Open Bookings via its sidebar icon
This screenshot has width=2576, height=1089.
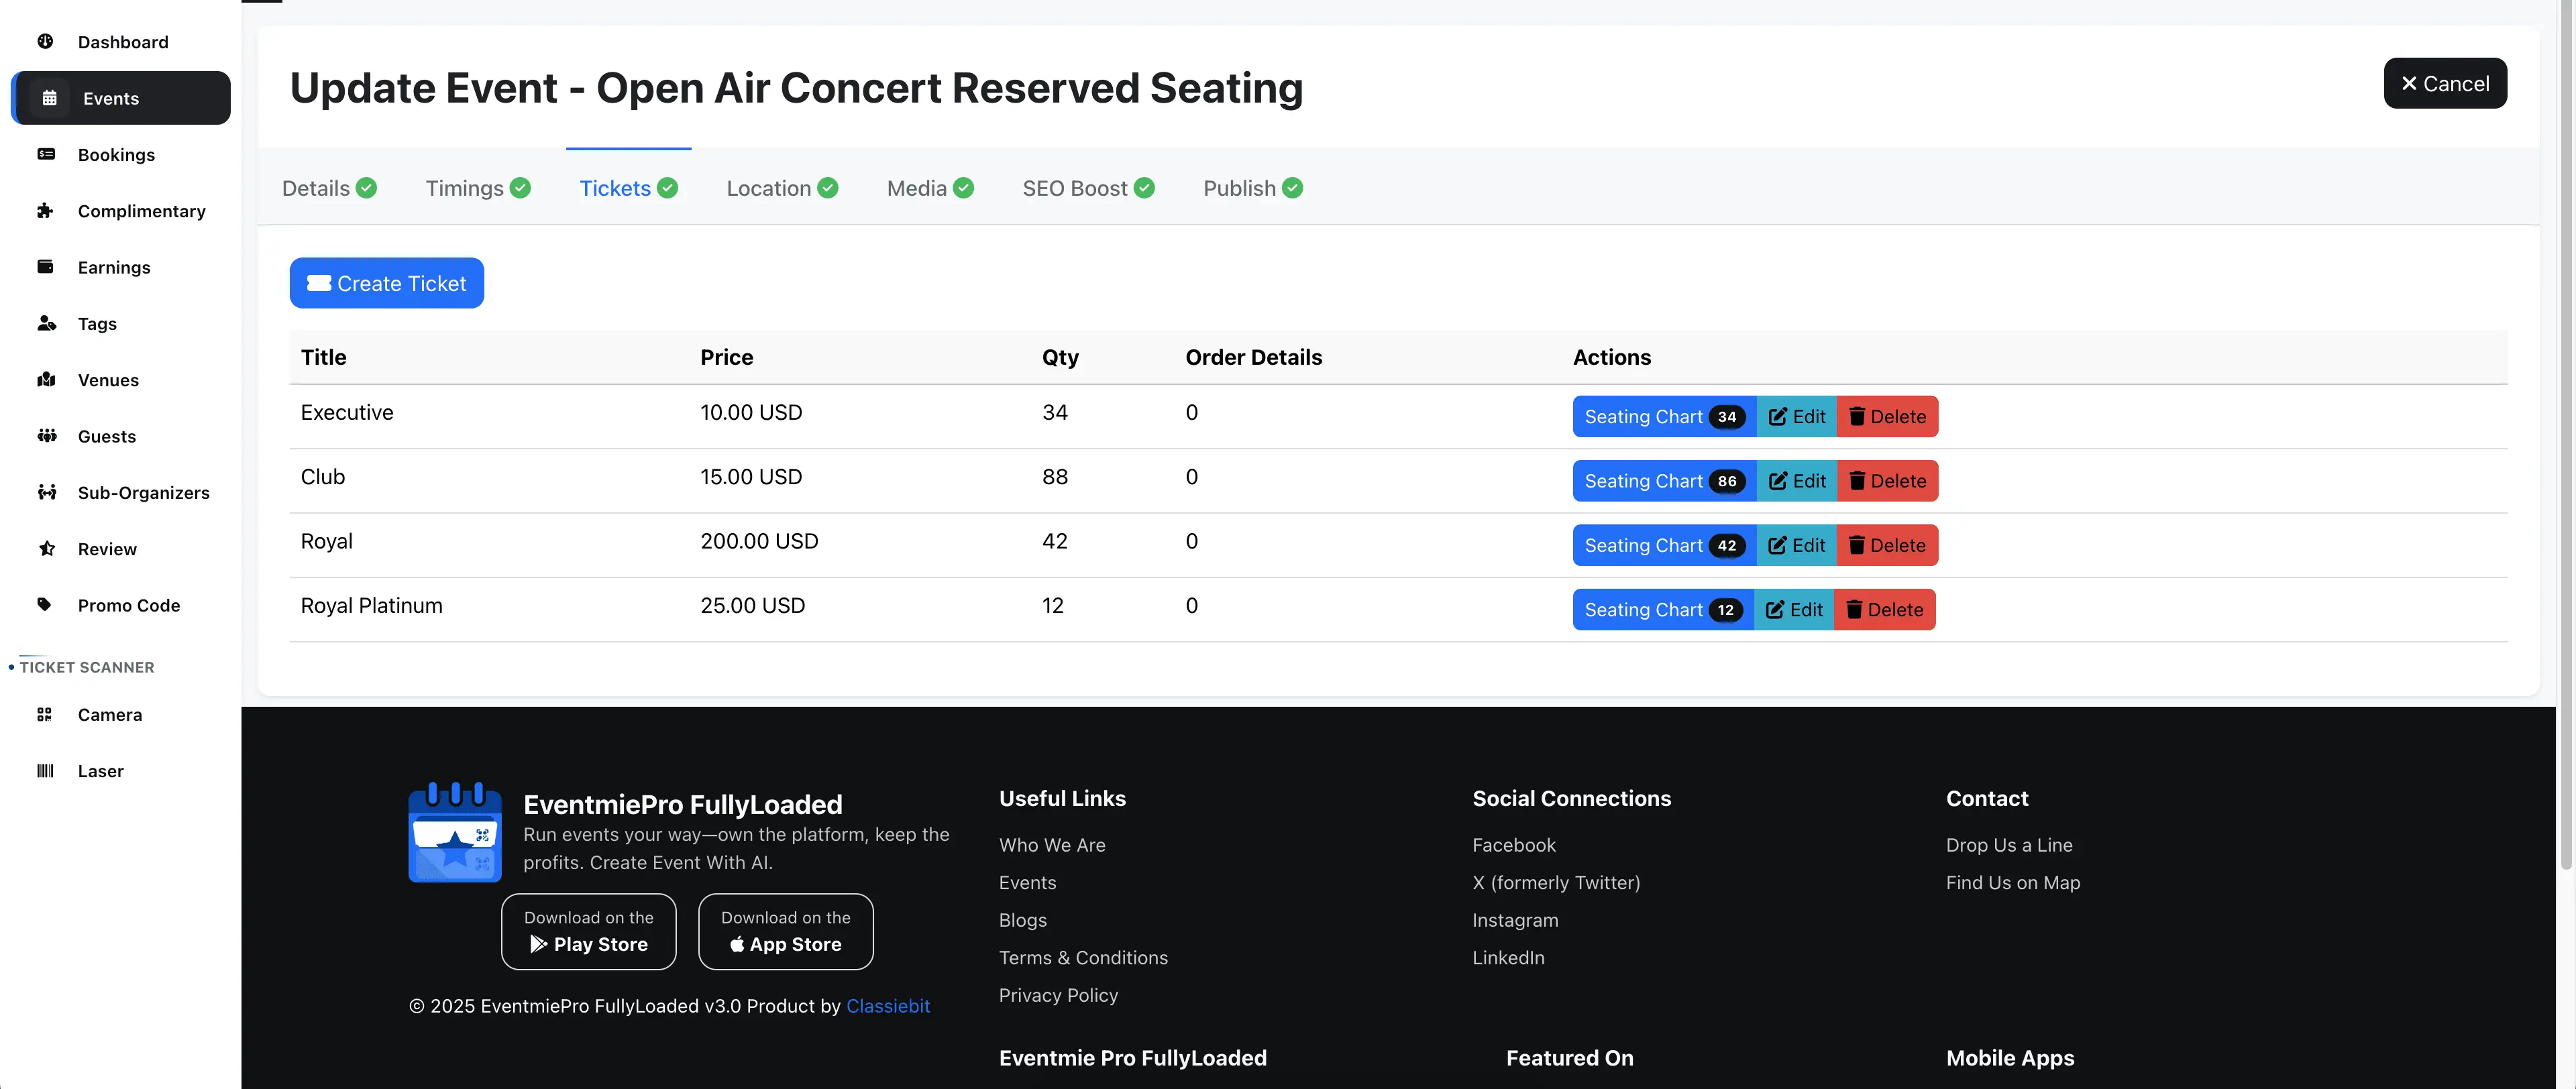click(47, 154)
